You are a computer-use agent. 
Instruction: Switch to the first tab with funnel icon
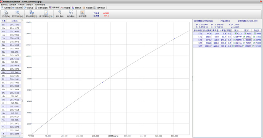click(6, 8)
